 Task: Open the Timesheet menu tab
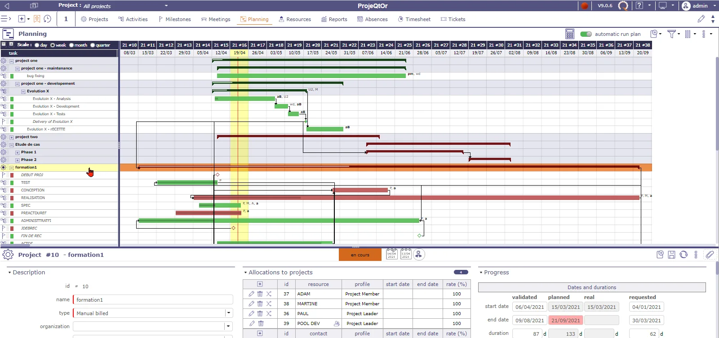click(414, 19)
